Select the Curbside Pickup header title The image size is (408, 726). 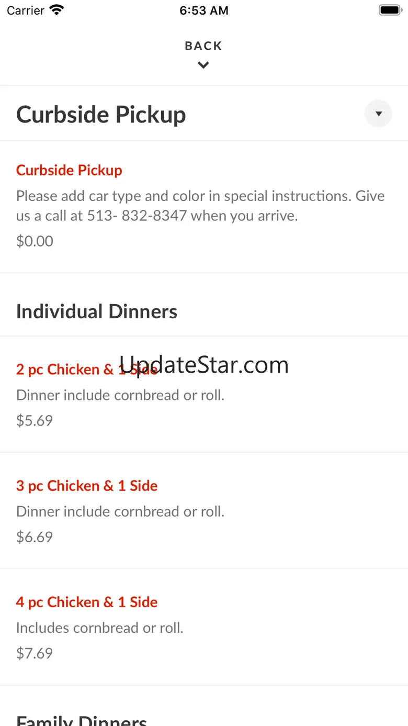coord(101,115)
